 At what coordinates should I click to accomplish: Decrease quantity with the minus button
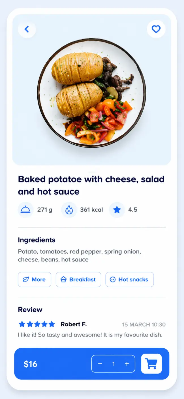coord(100,364)
